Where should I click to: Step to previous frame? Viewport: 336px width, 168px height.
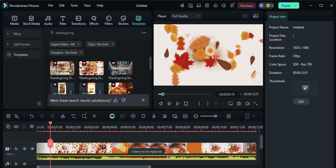[161, 104]
